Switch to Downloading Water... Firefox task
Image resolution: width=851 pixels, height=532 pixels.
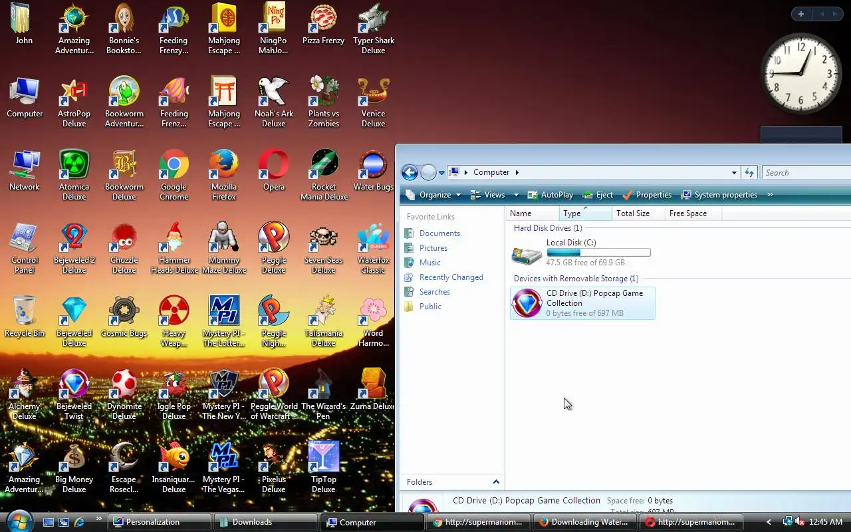pos(584,522)
